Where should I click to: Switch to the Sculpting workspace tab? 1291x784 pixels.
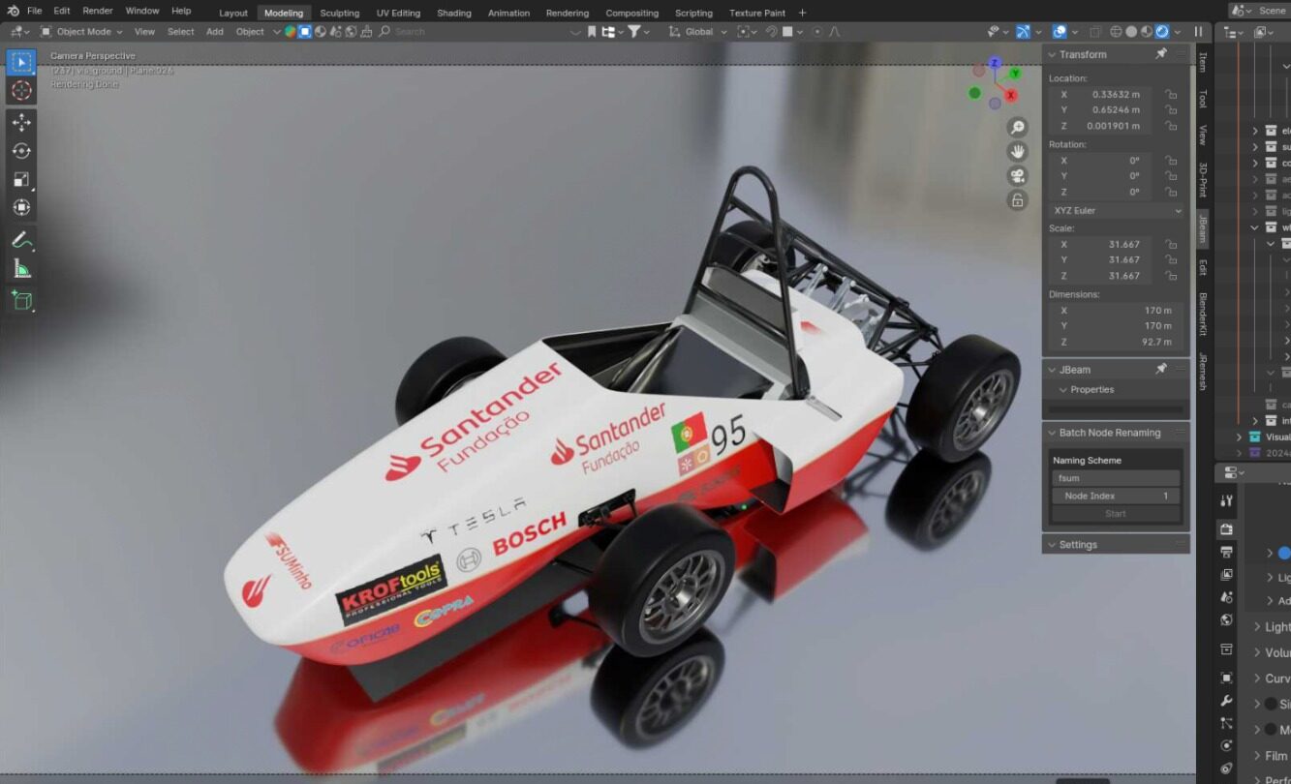[339, 13]
